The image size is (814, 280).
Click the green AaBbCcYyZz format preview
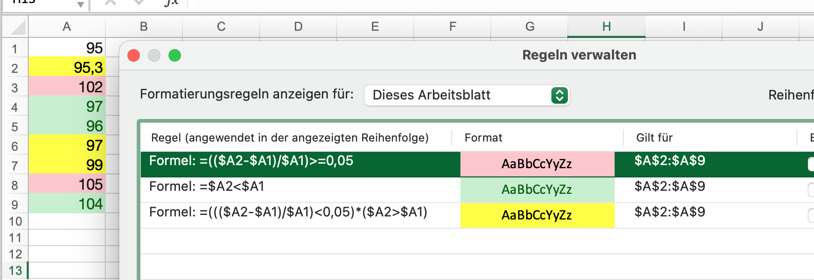click(x=537, y=190)
